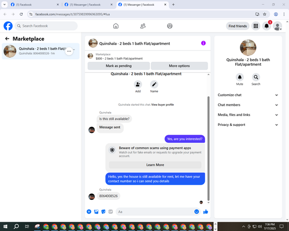This screenshot has width=289, height=231.
Task: Expand the Privacy & support section
Action: 248,125
